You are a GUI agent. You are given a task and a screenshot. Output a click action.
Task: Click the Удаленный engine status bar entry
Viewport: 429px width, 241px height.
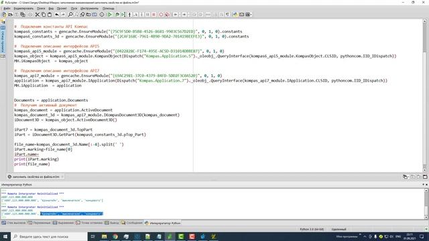point(339,229)
